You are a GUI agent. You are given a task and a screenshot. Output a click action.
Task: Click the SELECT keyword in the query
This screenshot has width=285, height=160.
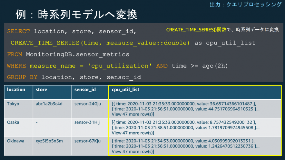[18, 31]
